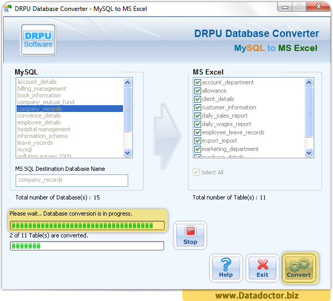Click the MySQL list scroll-down arrow
Image resolution: width=333 pixels, height=301 pixels.
(x=128, y=153)
